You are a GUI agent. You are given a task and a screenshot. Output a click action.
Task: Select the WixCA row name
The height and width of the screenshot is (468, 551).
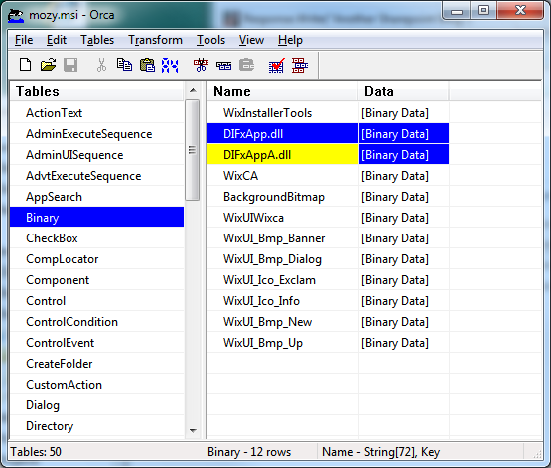283,176
